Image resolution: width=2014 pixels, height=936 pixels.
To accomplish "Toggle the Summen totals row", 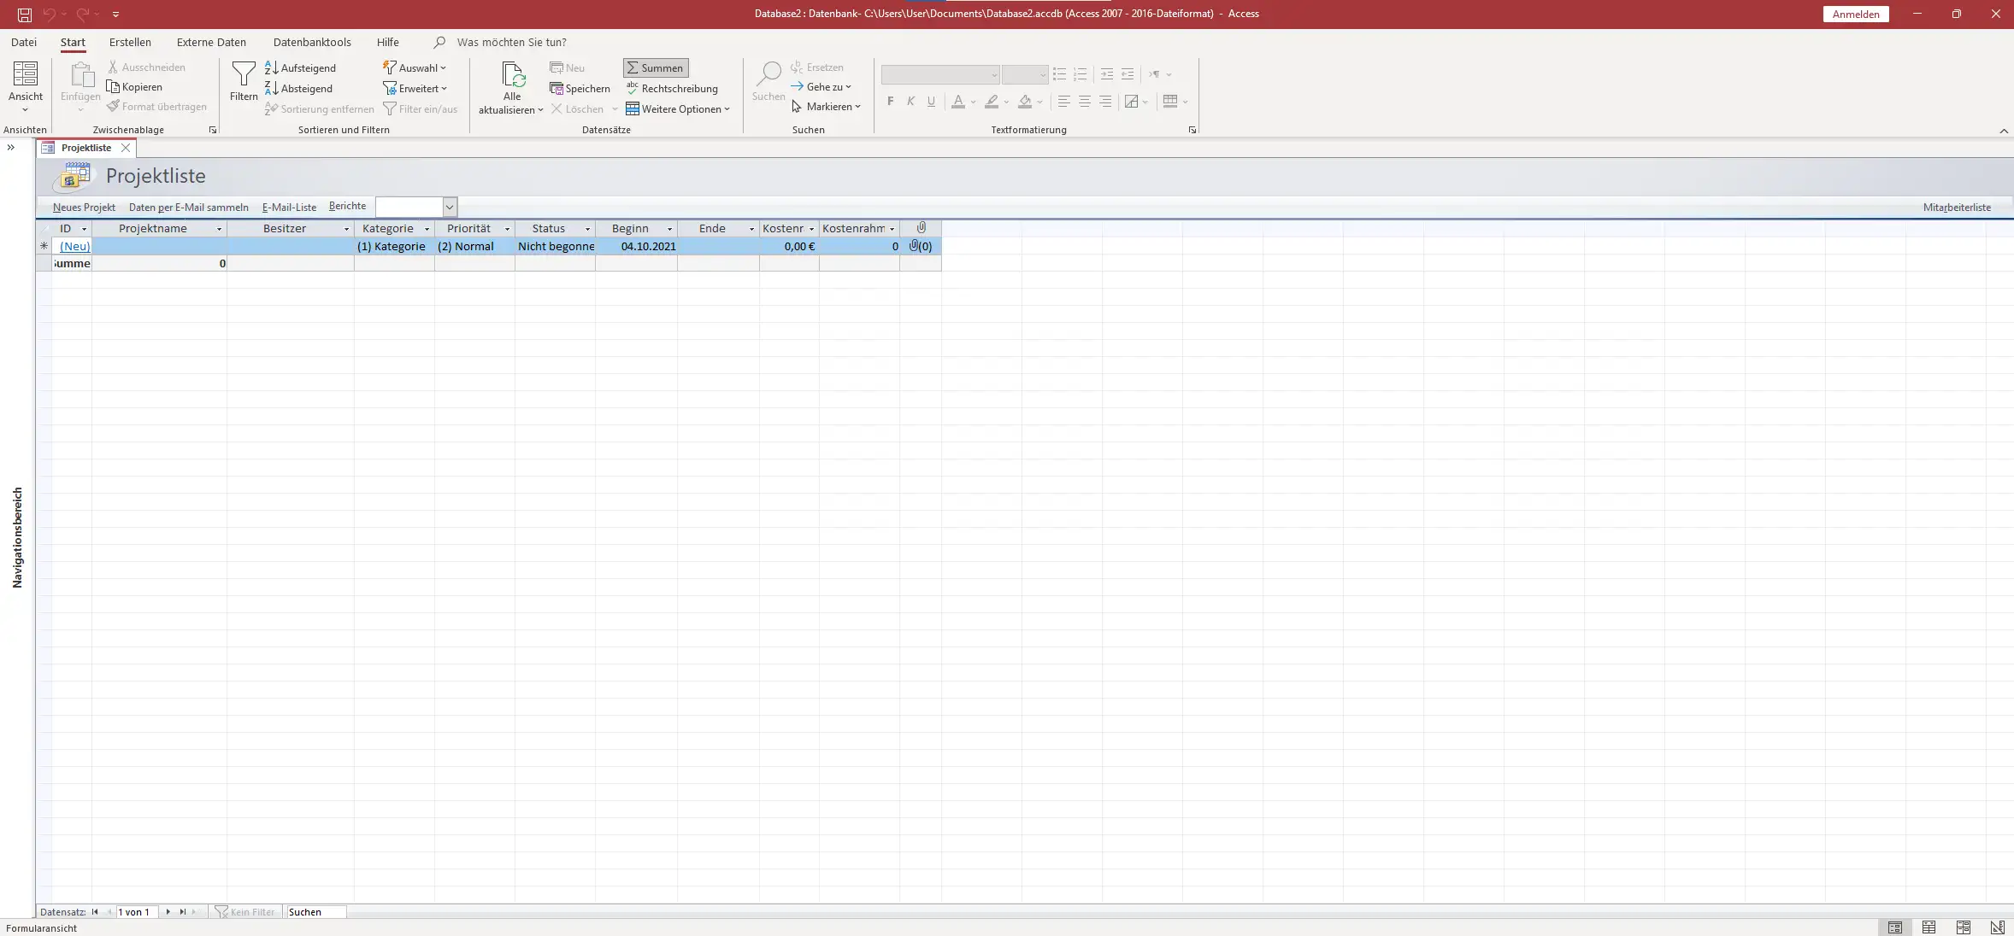I will [656, 68].
